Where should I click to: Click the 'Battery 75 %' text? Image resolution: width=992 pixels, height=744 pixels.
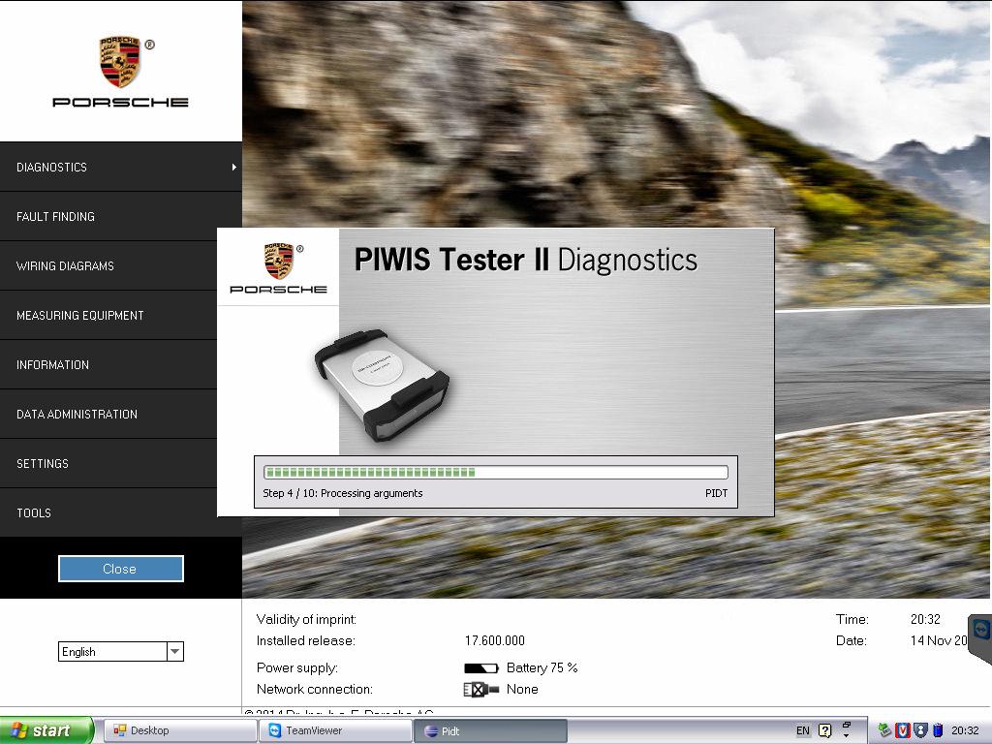coord(542,668)
